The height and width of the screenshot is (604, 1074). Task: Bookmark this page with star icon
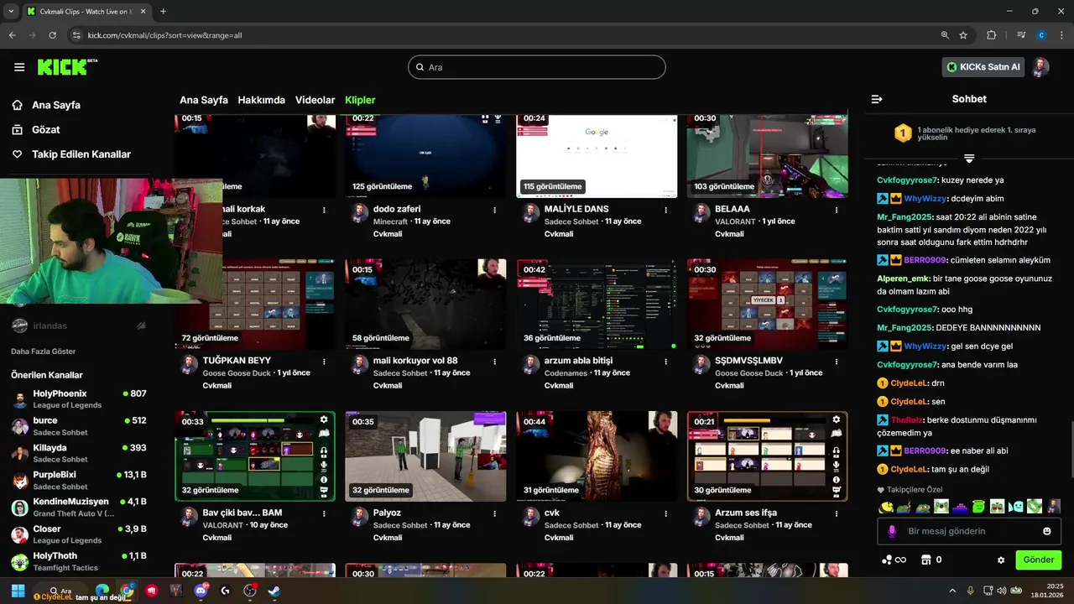[963, 35]
